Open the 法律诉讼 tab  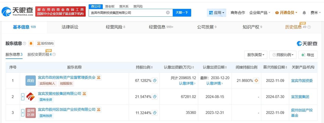[x=70, y=27]
